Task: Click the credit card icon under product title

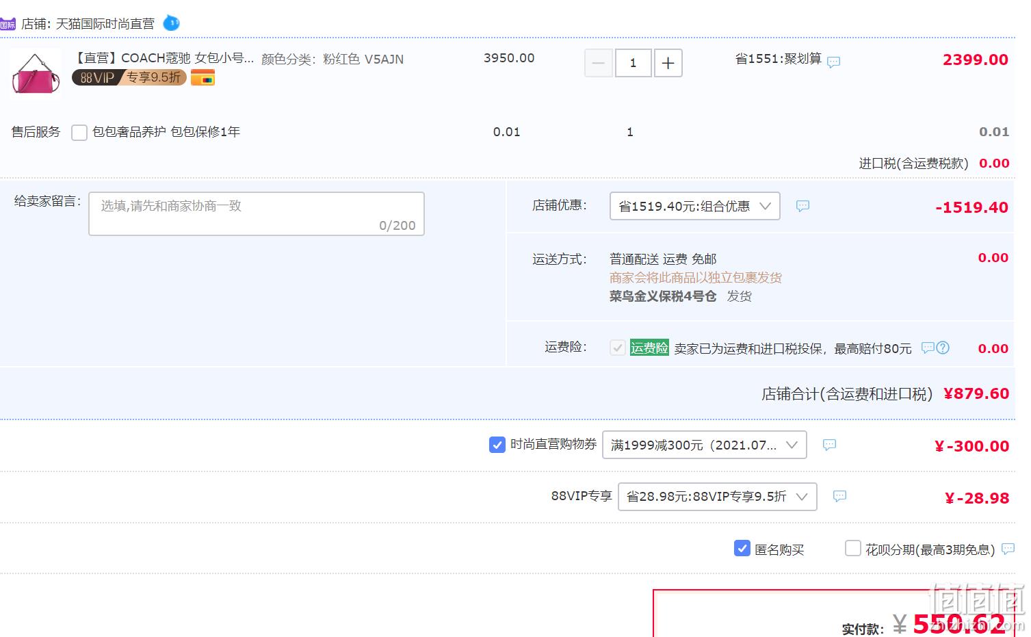Action: click(203, 78)
